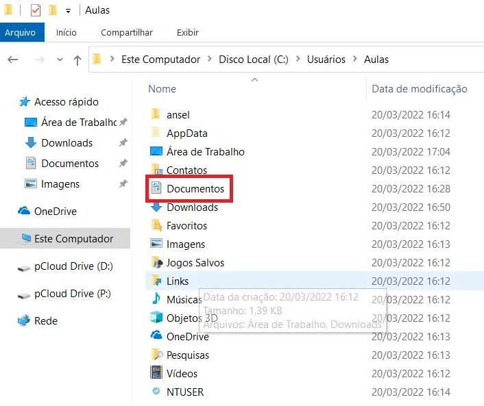Select the Jogos Salvos folder icon
This screenshot has width=484, height=406.
click(157, 262)
